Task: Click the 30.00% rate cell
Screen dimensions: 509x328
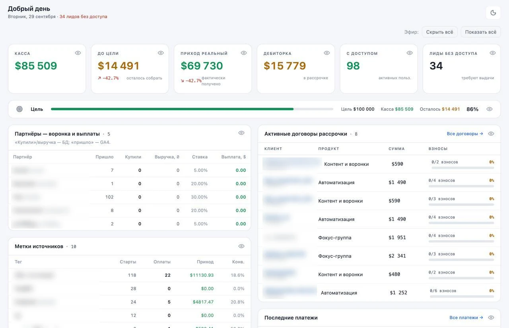Action: point(199,197)
